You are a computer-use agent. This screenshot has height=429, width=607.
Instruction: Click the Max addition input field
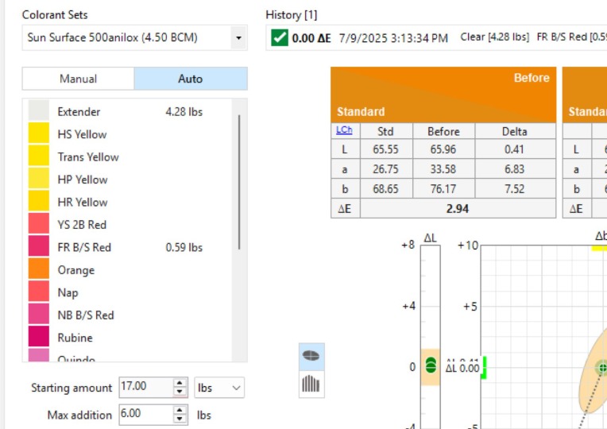click(145, 415)
